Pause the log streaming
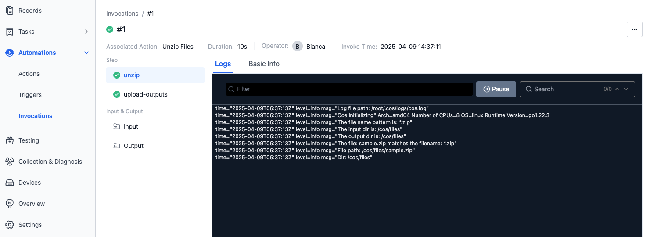This screenshot has width=650, height=237. tap(496, 89)
